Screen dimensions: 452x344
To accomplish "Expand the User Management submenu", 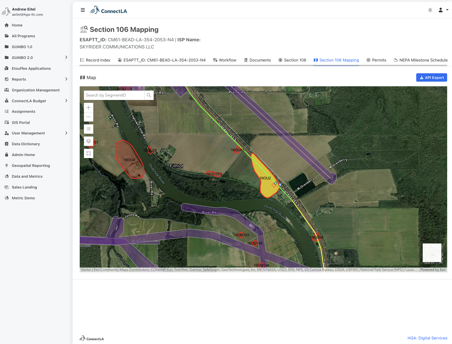I will [66, 133].
